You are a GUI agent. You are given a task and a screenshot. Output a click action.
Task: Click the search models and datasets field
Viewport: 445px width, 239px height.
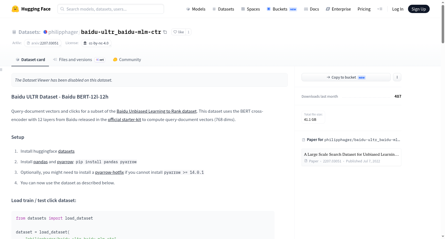tap(111, 9)
